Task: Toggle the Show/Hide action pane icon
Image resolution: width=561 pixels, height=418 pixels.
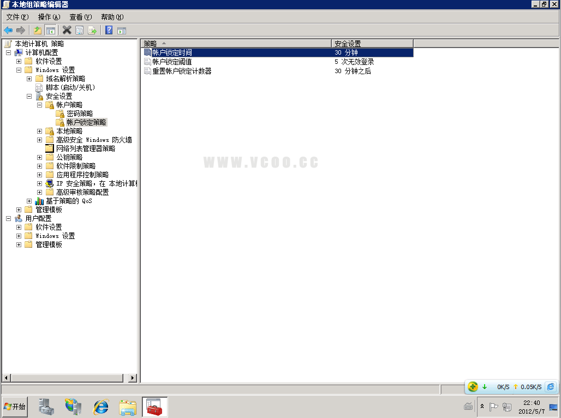Action: tap(121, 30)
